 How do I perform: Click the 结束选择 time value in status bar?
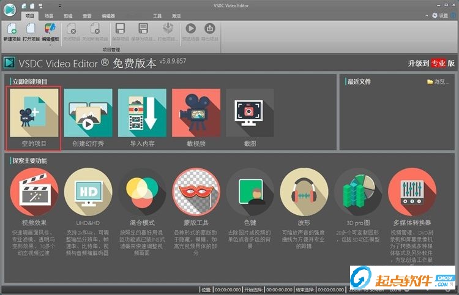[x=331, y=289]
